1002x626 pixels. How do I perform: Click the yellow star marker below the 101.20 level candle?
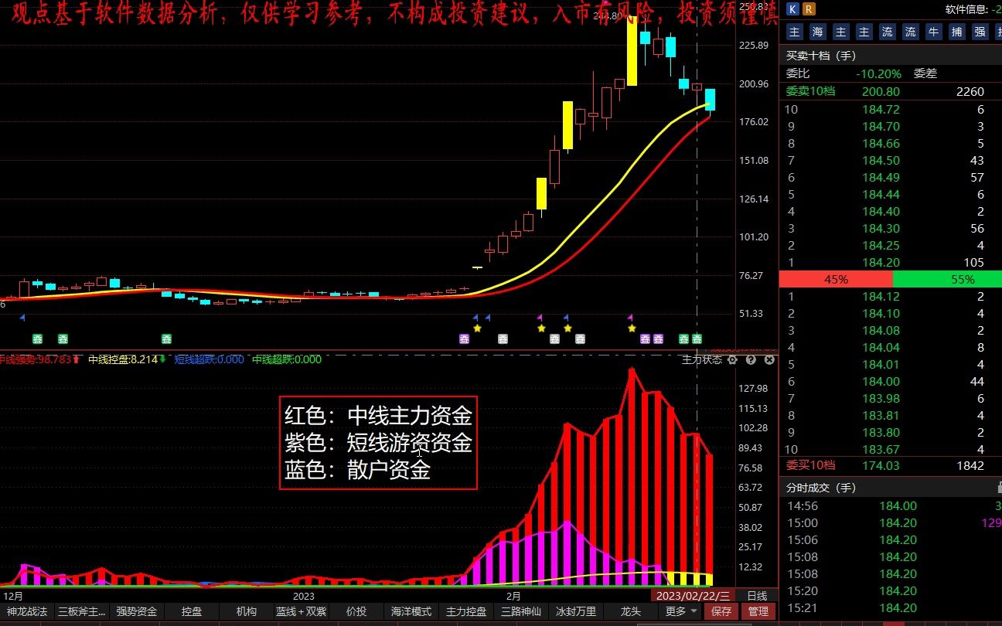(477, 328)
